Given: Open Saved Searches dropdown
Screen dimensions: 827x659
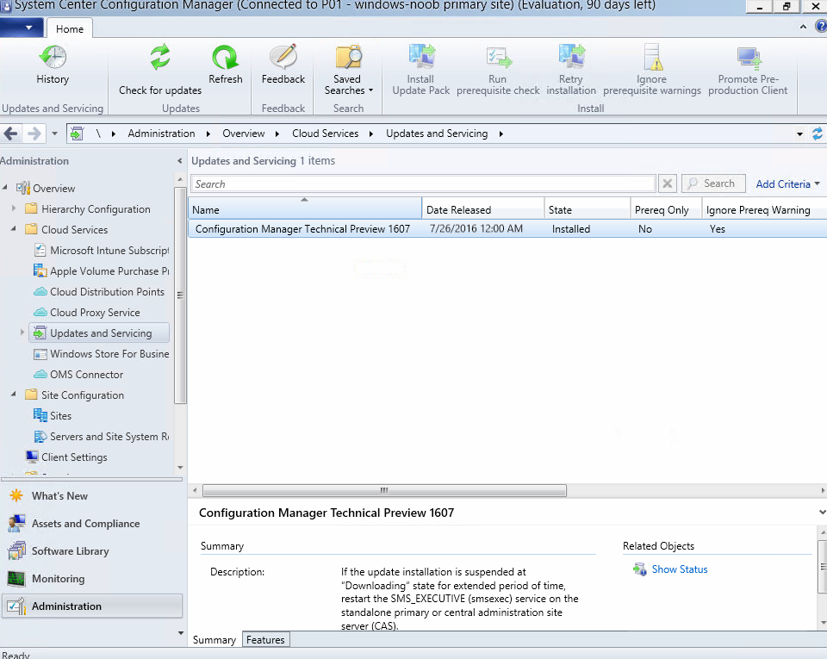Looking at the screenshot, I should click(348, 70).
